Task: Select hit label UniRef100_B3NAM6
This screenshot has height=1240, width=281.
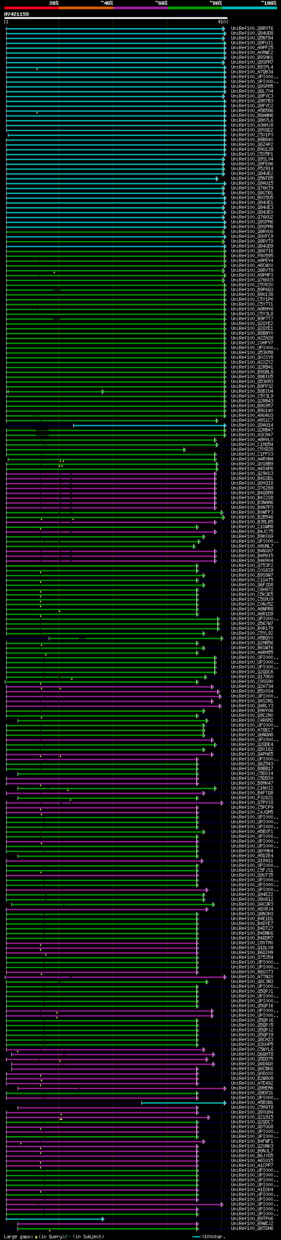Action: 252,502
